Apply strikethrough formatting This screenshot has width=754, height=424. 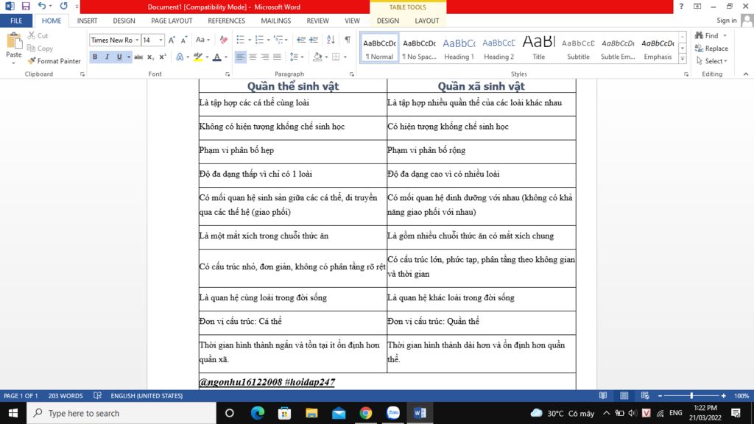click(138, 57)
